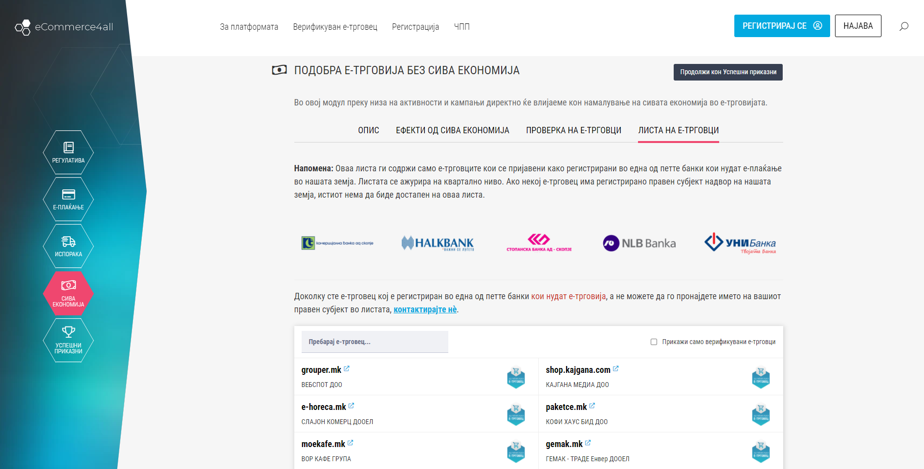Click verified merchant badge in e-horeca.mk row
The height and width of the screenshot is (469, 924).
click(x=516, y=414)
